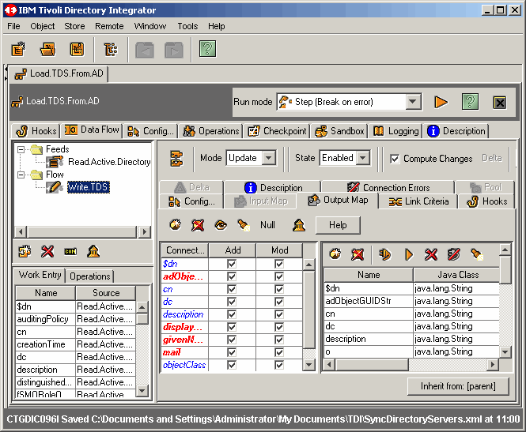This screenshot has height=432, width=526.
Task: Switch to the Link Criteria tab
Action: [418, 201]
